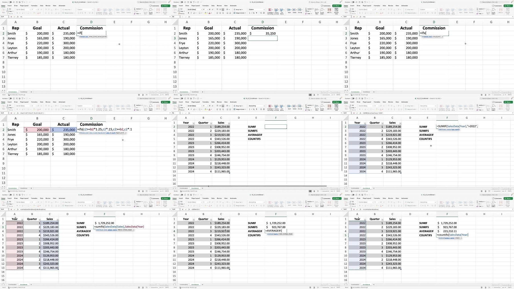Click Share in the =if( window
Screen dimensions: 514x289
coord(166,6)
